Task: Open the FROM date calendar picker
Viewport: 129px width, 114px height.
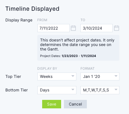Action: [73, 28]
